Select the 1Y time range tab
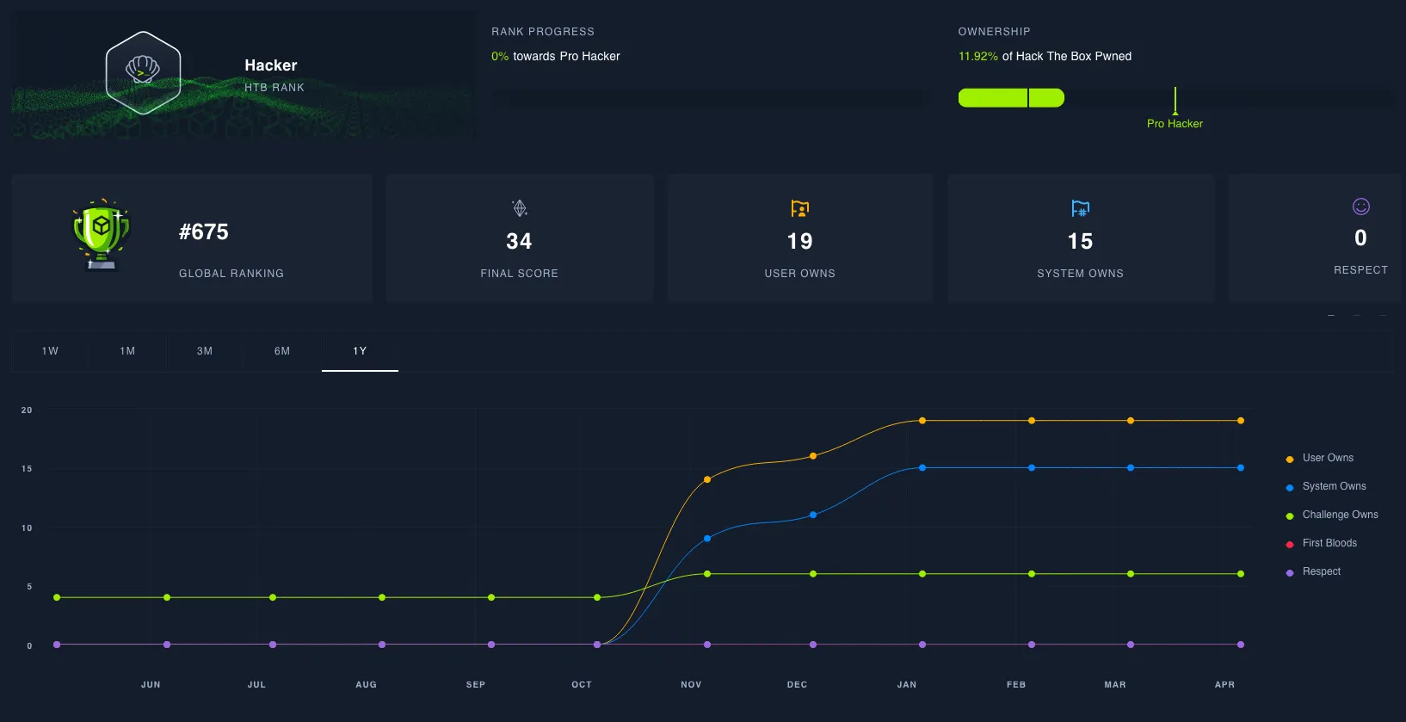The image size is (1406, 722). [360, 351]
